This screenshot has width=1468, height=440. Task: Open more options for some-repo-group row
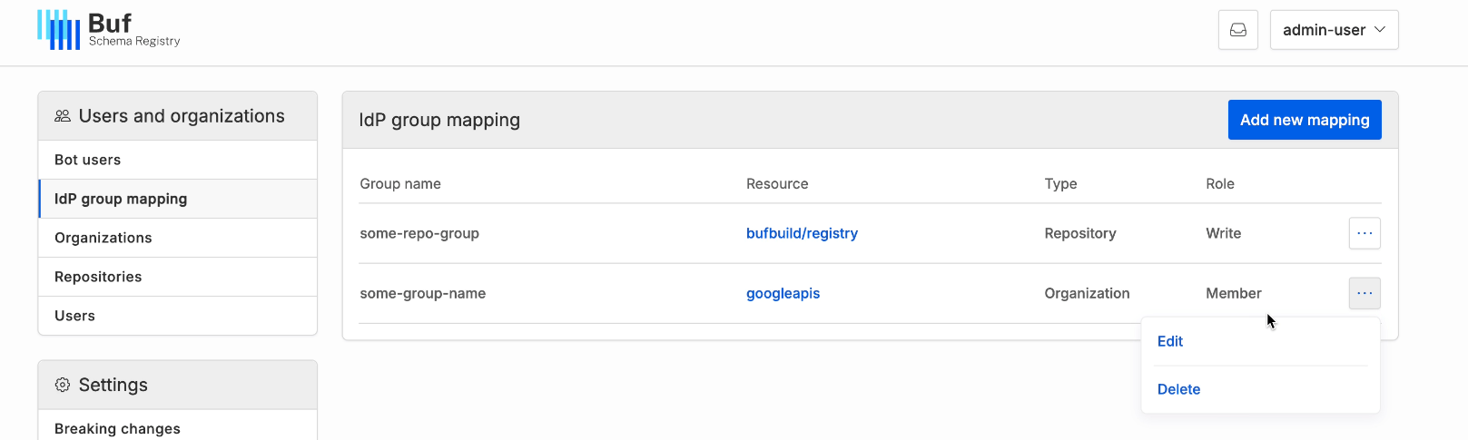[x=1365, y=233]
